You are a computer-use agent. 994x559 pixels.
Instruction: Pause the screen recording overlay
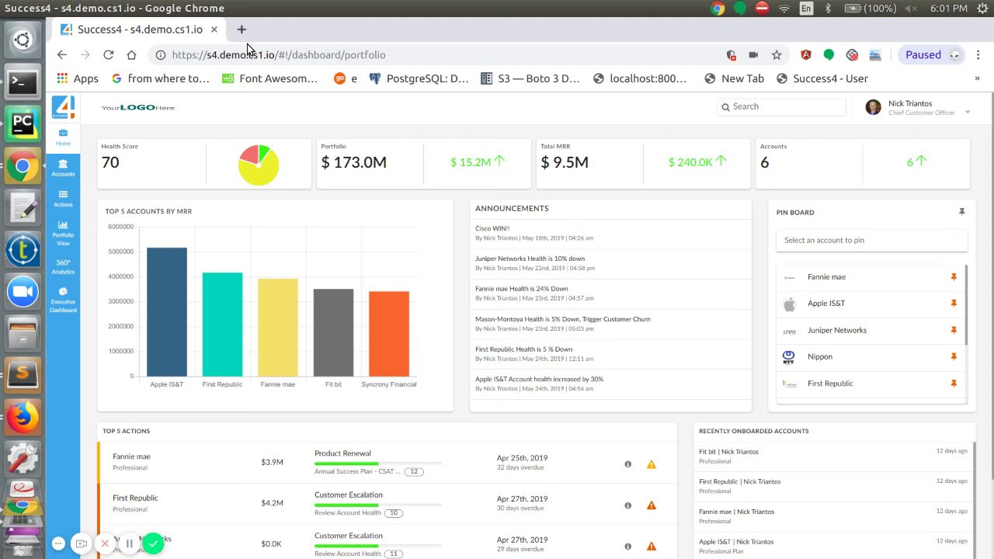130,543
